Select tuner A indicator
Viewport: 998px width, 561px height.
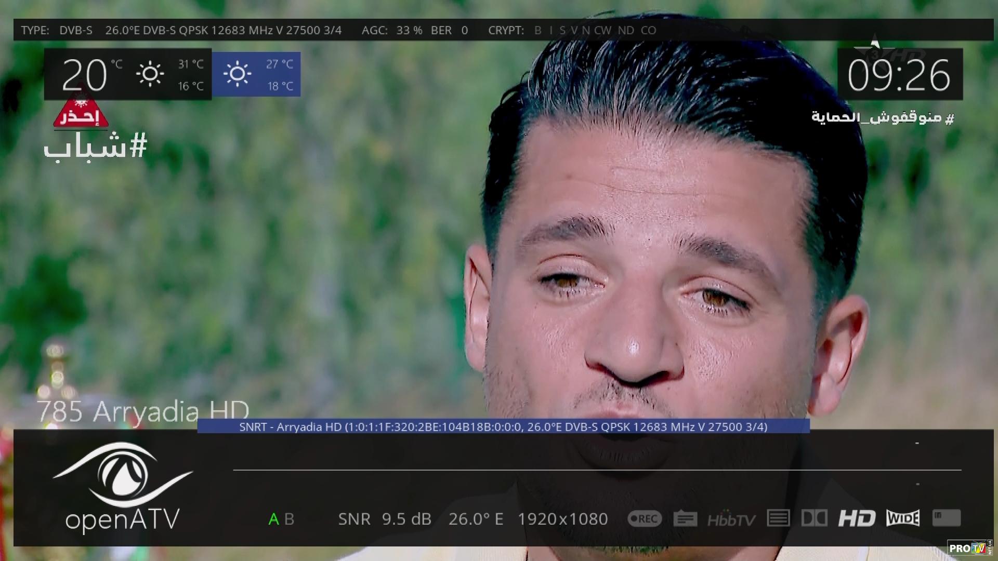tap(273, 519)
